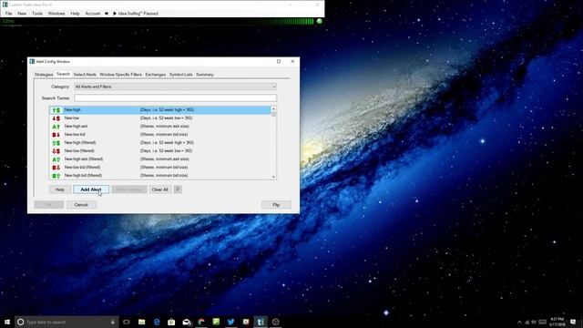The width and height of the screenshot is (583, 328).
Task: Show hidden system tray icons
Action: point(519,322)
